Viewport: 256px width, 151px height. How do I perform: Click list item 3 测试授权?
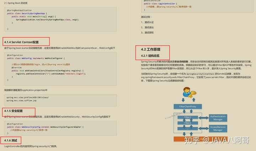coord(147,33)
